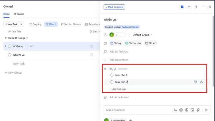Click the share arrow icon in task header
215x121 pixels.
click(189, 7)
